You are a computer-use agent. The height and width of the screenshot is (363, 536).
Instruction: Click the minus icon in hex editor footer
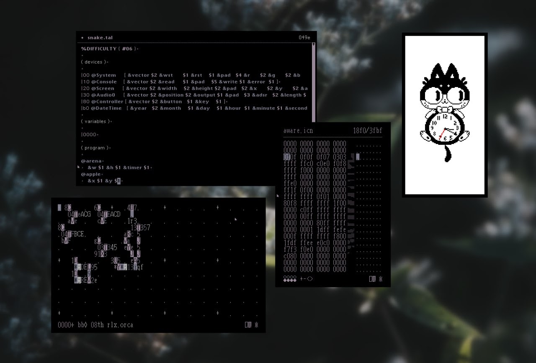tap(305, 279)
